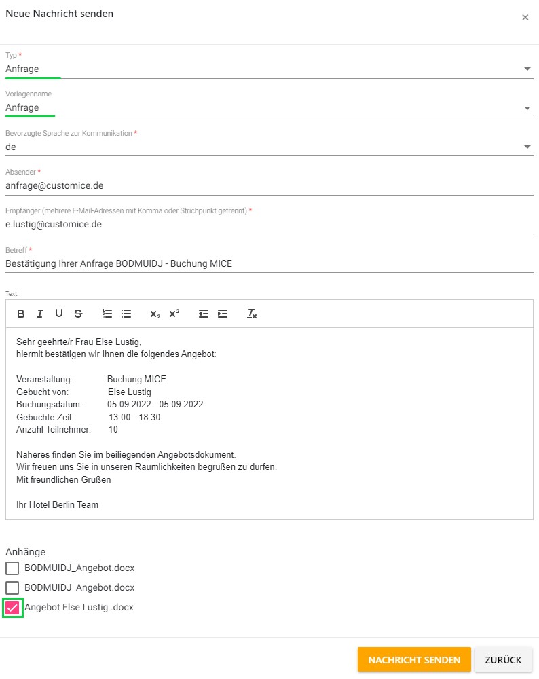Click 'hiermit bestätigen wir Ihnen' line
Image resolution: width=539 pixels, height=679 pixels.
116,354
